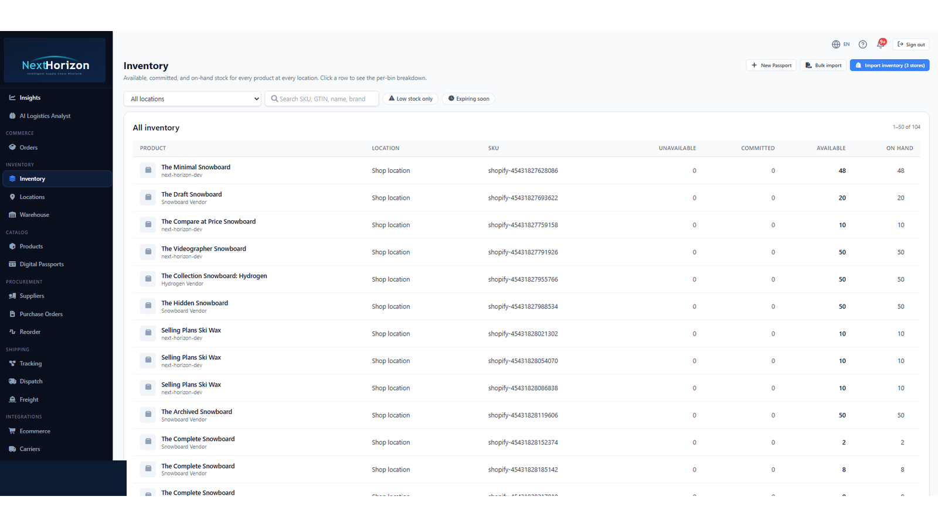The image size is (938, 527).
Task: Click the AI Logistics Analyst brain icon
Action: 12,116
